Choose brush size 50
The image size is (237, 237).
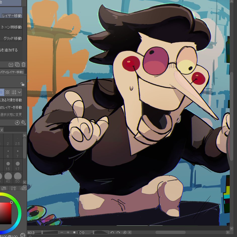[x=18, y=178]
